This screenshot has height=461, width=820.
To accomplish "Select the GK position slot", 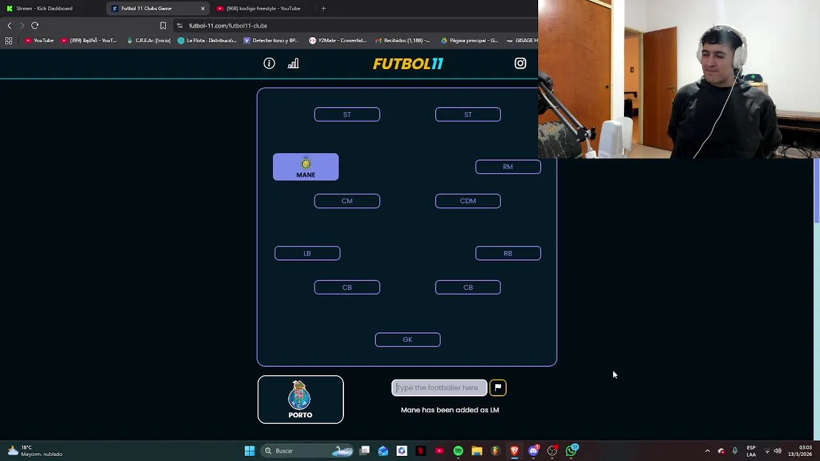I will pos(407,340).
